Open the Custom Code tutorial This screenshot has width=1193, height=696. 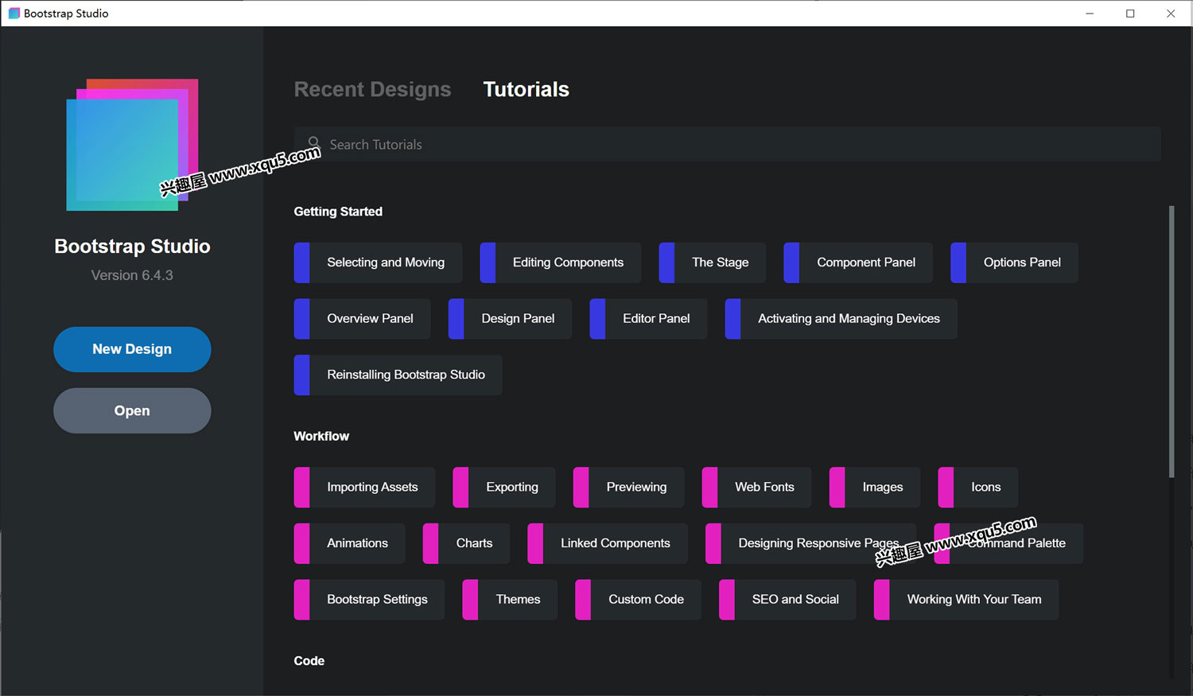(x=638, y=600)
